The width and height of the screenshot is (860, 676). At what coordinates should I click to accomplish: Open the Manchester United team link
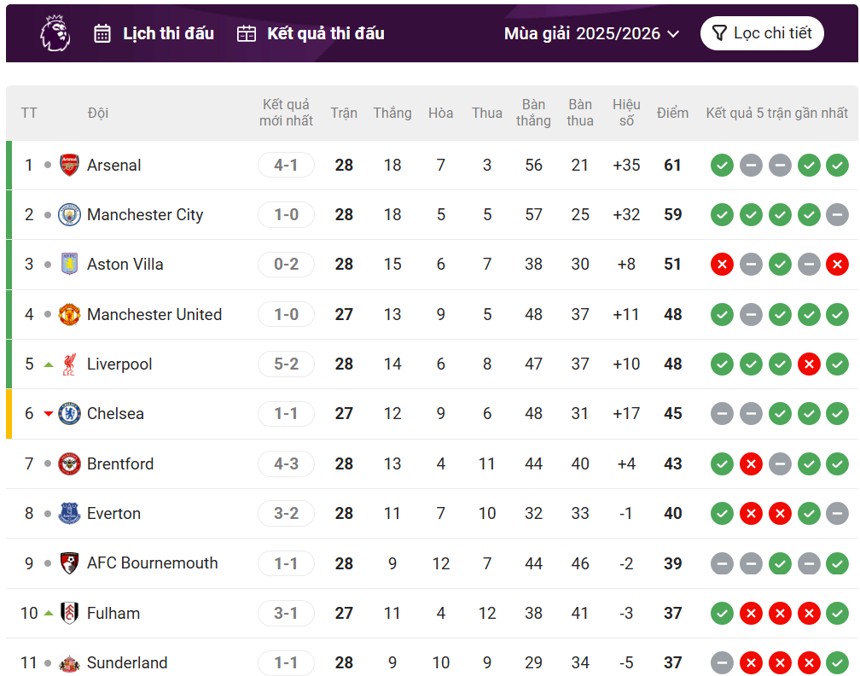154,315
